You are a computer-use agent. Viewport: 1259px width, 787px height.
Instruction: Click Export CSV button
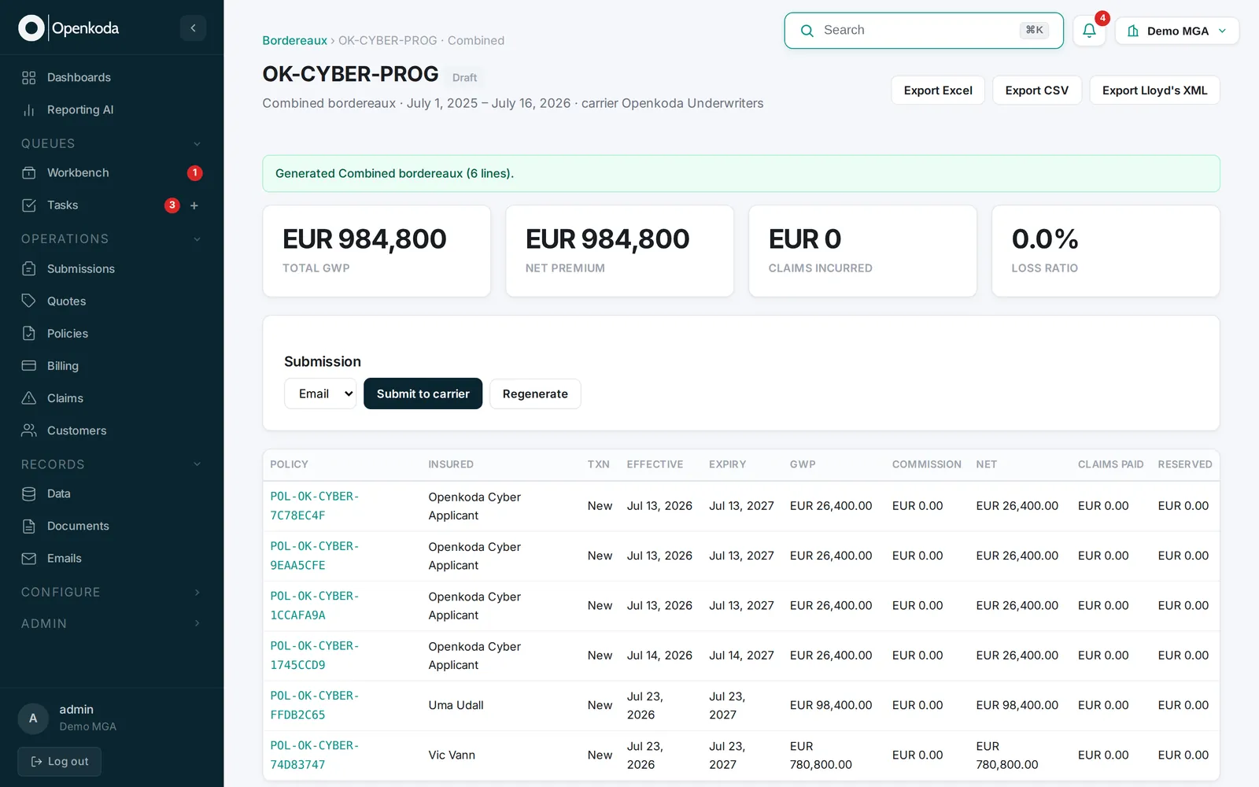[x=1037, y=91]
